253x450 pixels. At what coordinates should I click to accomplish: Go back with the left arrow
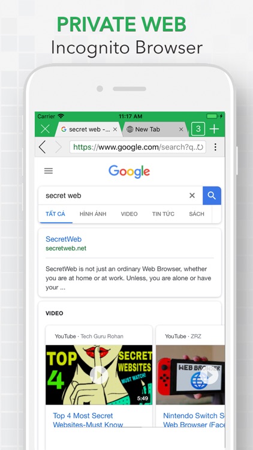coord(42,147)
